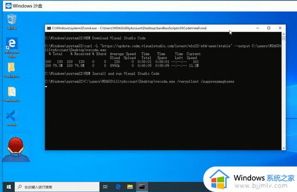Select the CodingPr... folder on the desktop
297x192 pixels.
[x=12, y=70]
